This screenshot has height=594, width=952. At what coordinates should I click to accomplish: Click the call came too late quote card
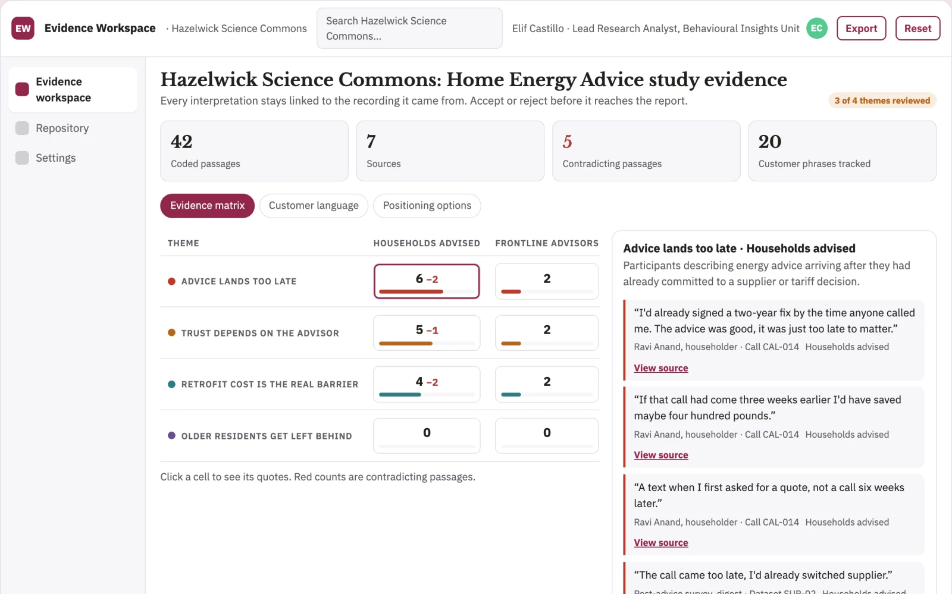click(773, 578)
